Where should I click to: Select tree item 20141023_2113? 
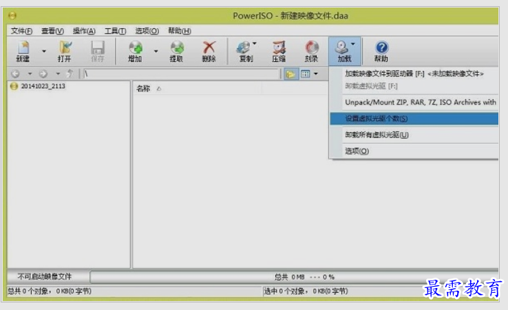click(x=43, y=86)
